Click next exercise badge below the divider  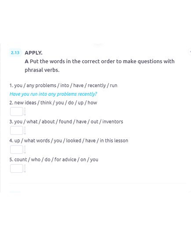(x=15, y=192)
